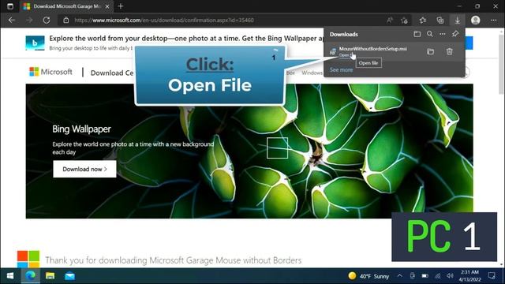Click See more in Downloads panel
Image resolution: width=505 pixels, height=284 pixels.
(341, 69)
